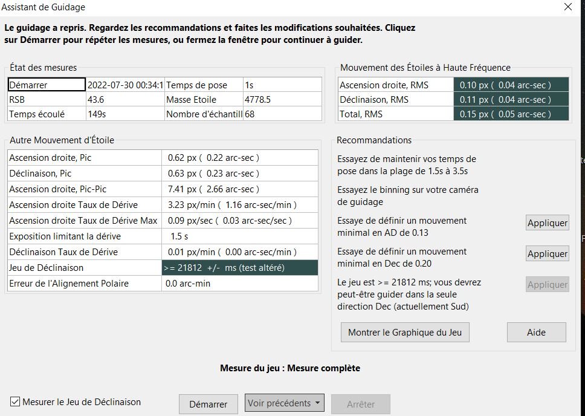Select the Démarrer cell in État des mesures
585x416 pixels.
click(x=47, y=85)
